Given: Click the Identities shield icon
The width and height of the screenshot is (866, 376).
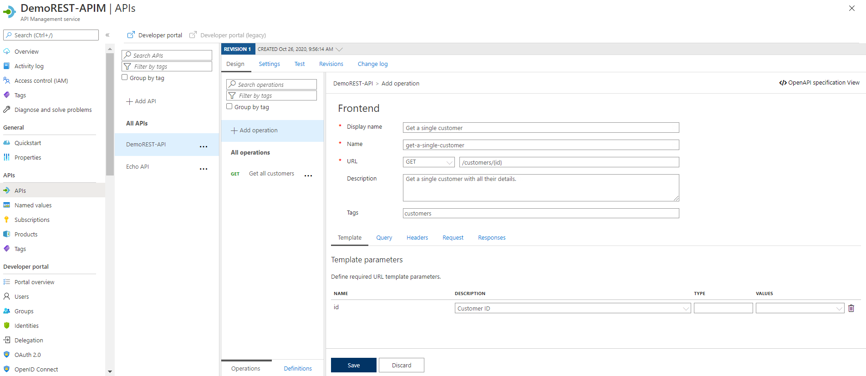Looking at the screenshot, I should tap(7, 326).
